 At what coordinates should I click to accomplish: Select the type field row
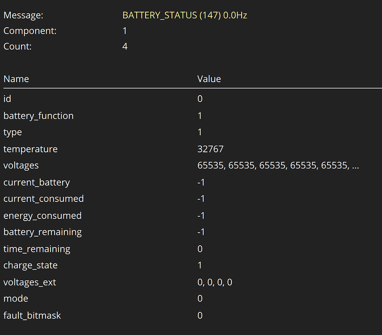click(13, 132)
